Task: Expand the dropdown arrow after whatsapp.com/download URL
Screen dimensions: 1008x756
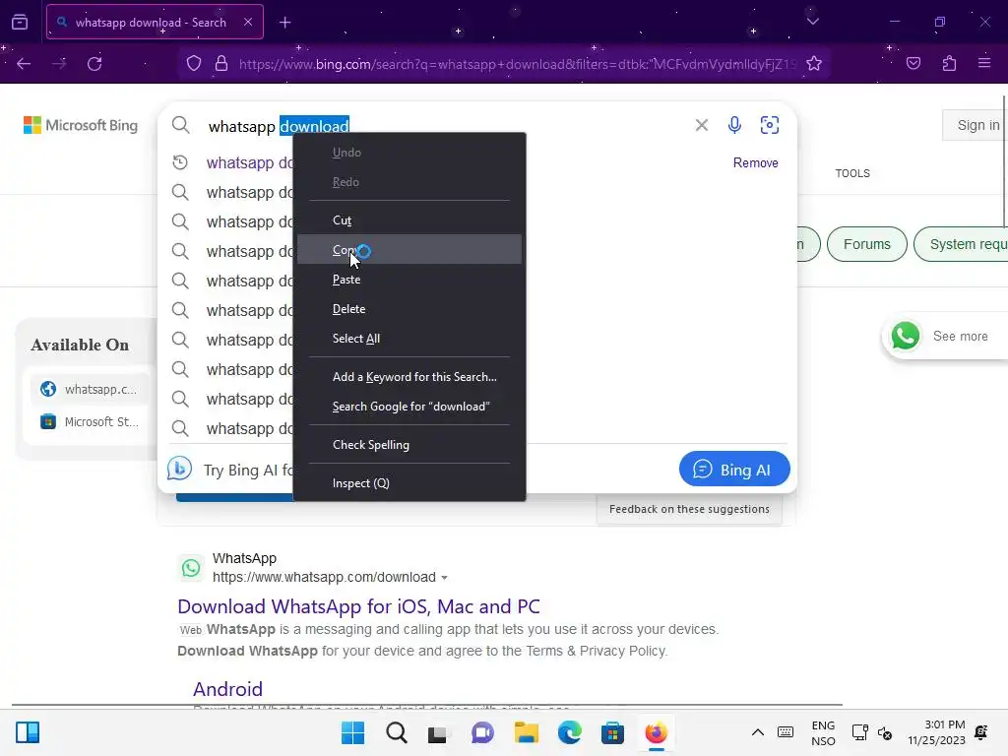Action: pyautogui.click(x=444, y=578)
